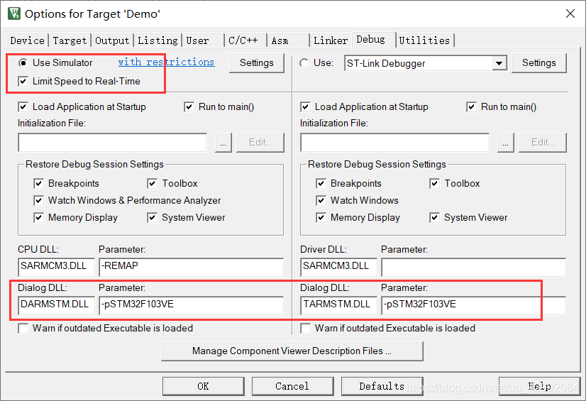Image resolution: width=586 pixels, height=401 pixels.
Task: Switch to the Device tab
Action: point(27,40)
